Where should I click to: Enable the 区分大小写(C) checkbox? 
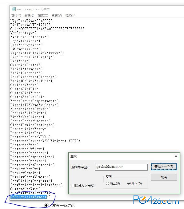(73, 186)
